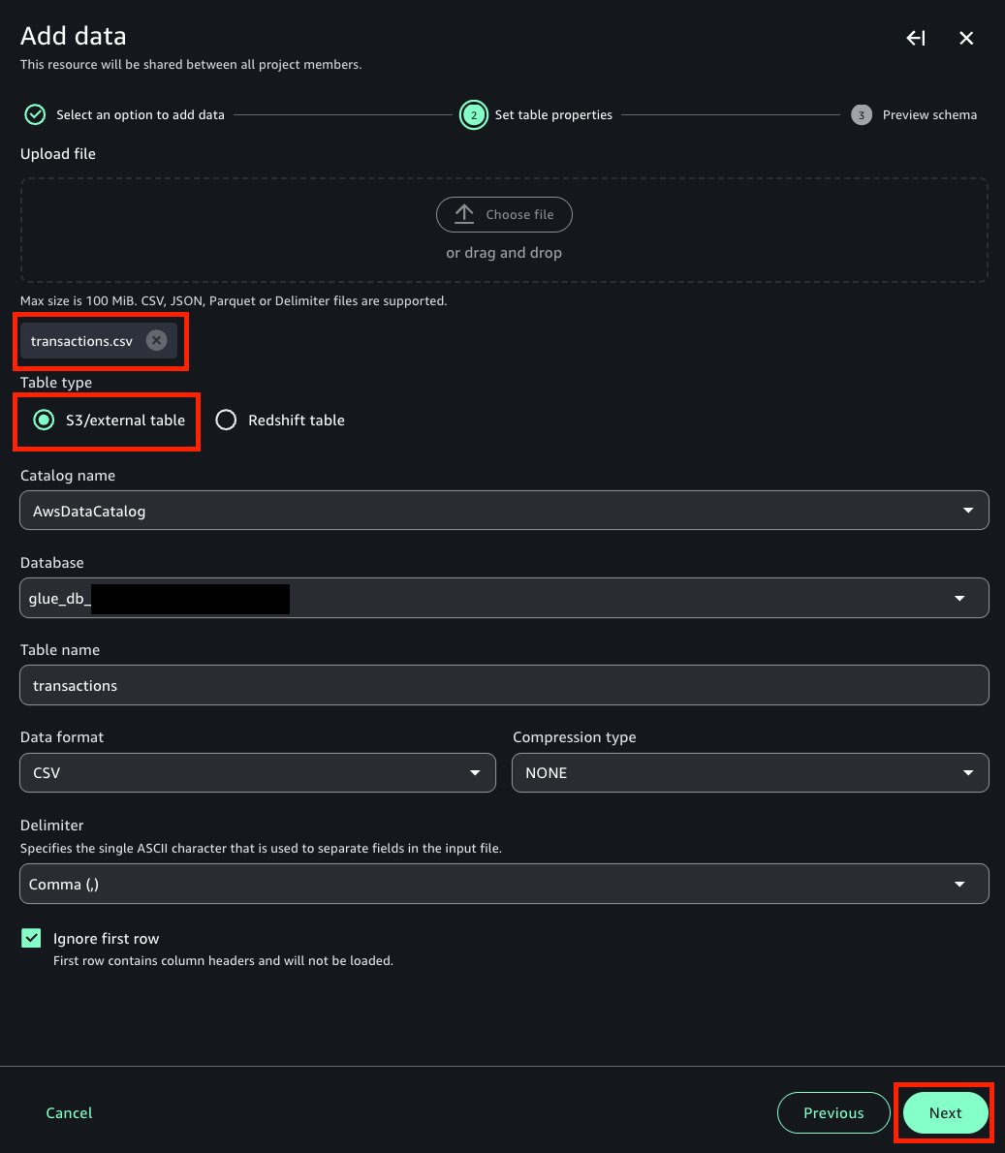Click the collapse panel arrow icon

click(x=915, y=38)
